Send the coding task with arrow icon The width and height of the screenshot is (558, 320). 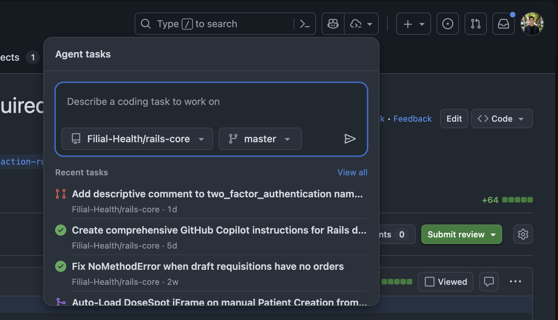(350, 139)
